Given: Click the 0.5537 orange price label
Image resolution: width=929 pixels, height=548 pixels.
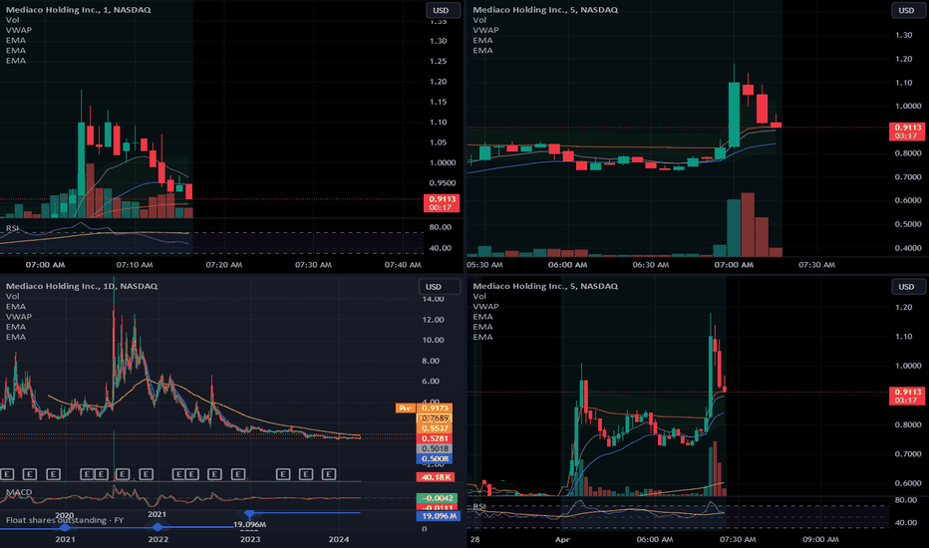Looking at the screenshot, I should [435, 428].
